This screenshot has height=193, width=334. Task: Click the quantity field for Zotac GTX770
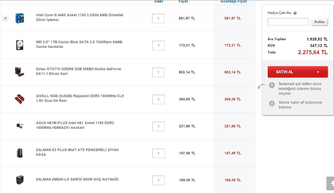158,72
